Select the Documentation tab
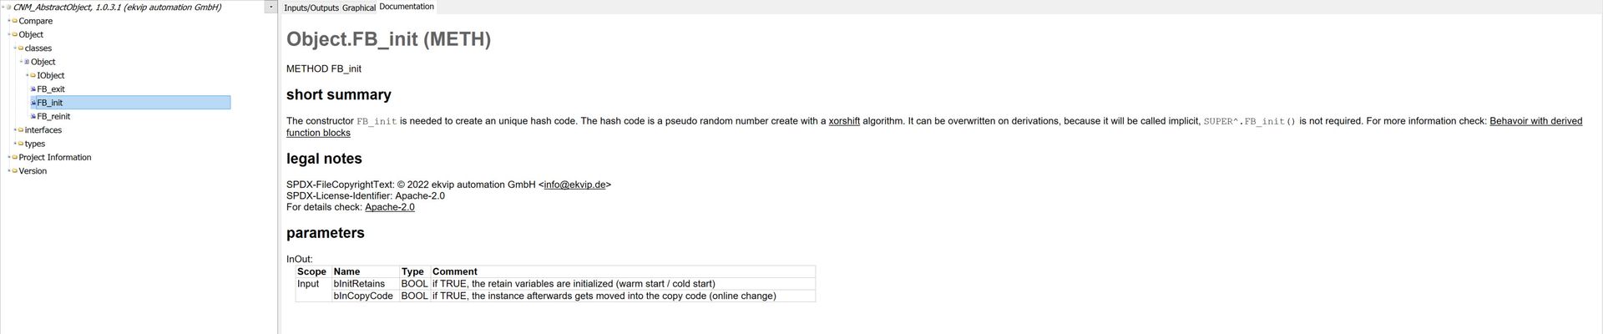1603x334 pixels. (407, 7)
